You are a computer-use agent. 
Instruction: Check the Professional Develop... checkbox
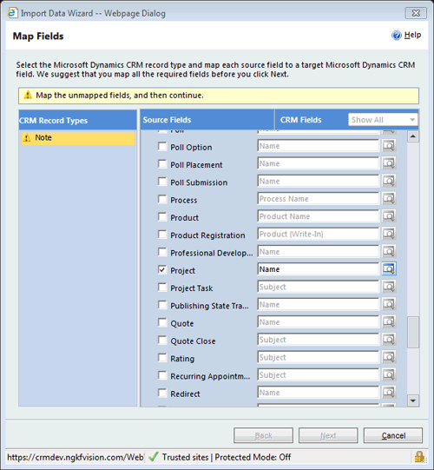tap(162, 252)
